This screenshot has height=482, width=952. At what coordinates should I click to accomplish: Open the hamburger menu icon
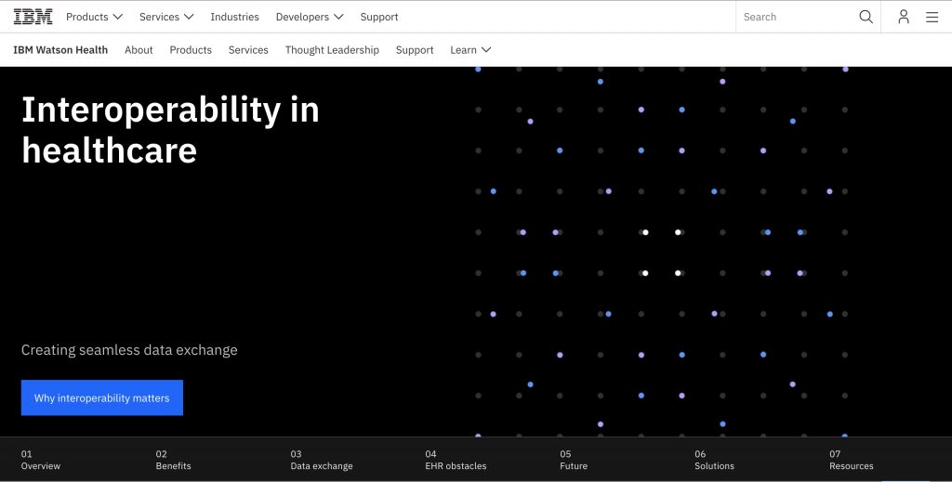pyautogui.click(x=932, y=17)
